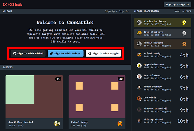This screenshot has height=131, width=194.
Task: Click the 10th rank label
Action: coord(183,121)
